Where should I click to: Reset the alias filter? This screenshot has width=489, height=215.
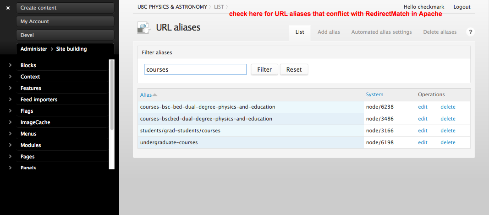pyautogui.click(x=294, y=69)
